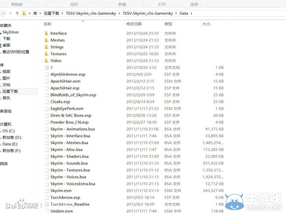Select 图片 library in the sidebar
Image resolution: width=286 pixels, height=214 pixels.
pos(6,78)
